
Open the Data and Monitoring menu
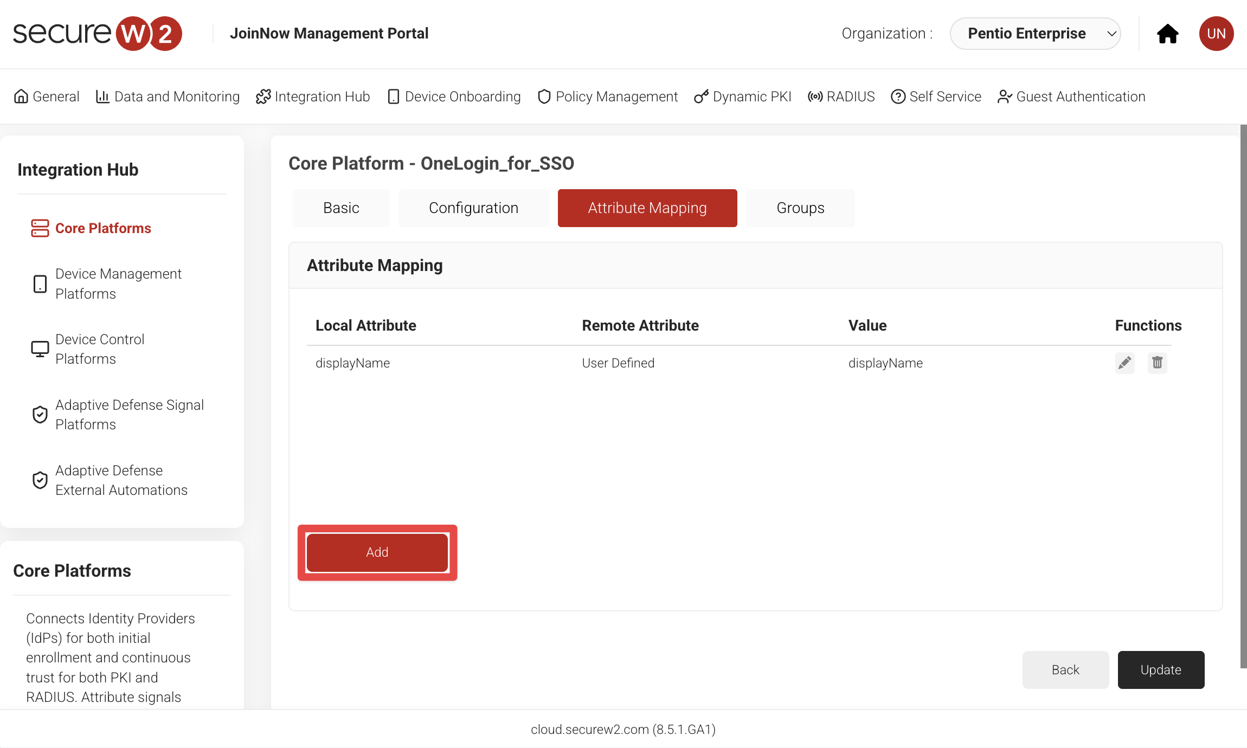[x=168, y=96]
